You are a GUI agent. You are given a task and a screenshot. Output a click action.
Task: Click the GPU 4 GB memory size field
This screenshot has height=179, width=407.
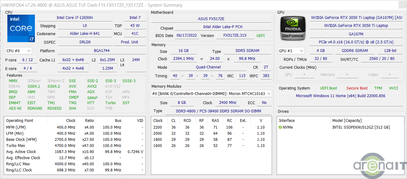pos(321,51)
